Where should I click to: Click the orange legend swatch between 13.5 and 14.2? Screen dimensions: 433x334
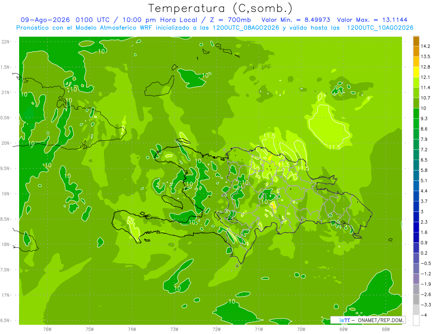pyautogui.click(x=416, y=52)
